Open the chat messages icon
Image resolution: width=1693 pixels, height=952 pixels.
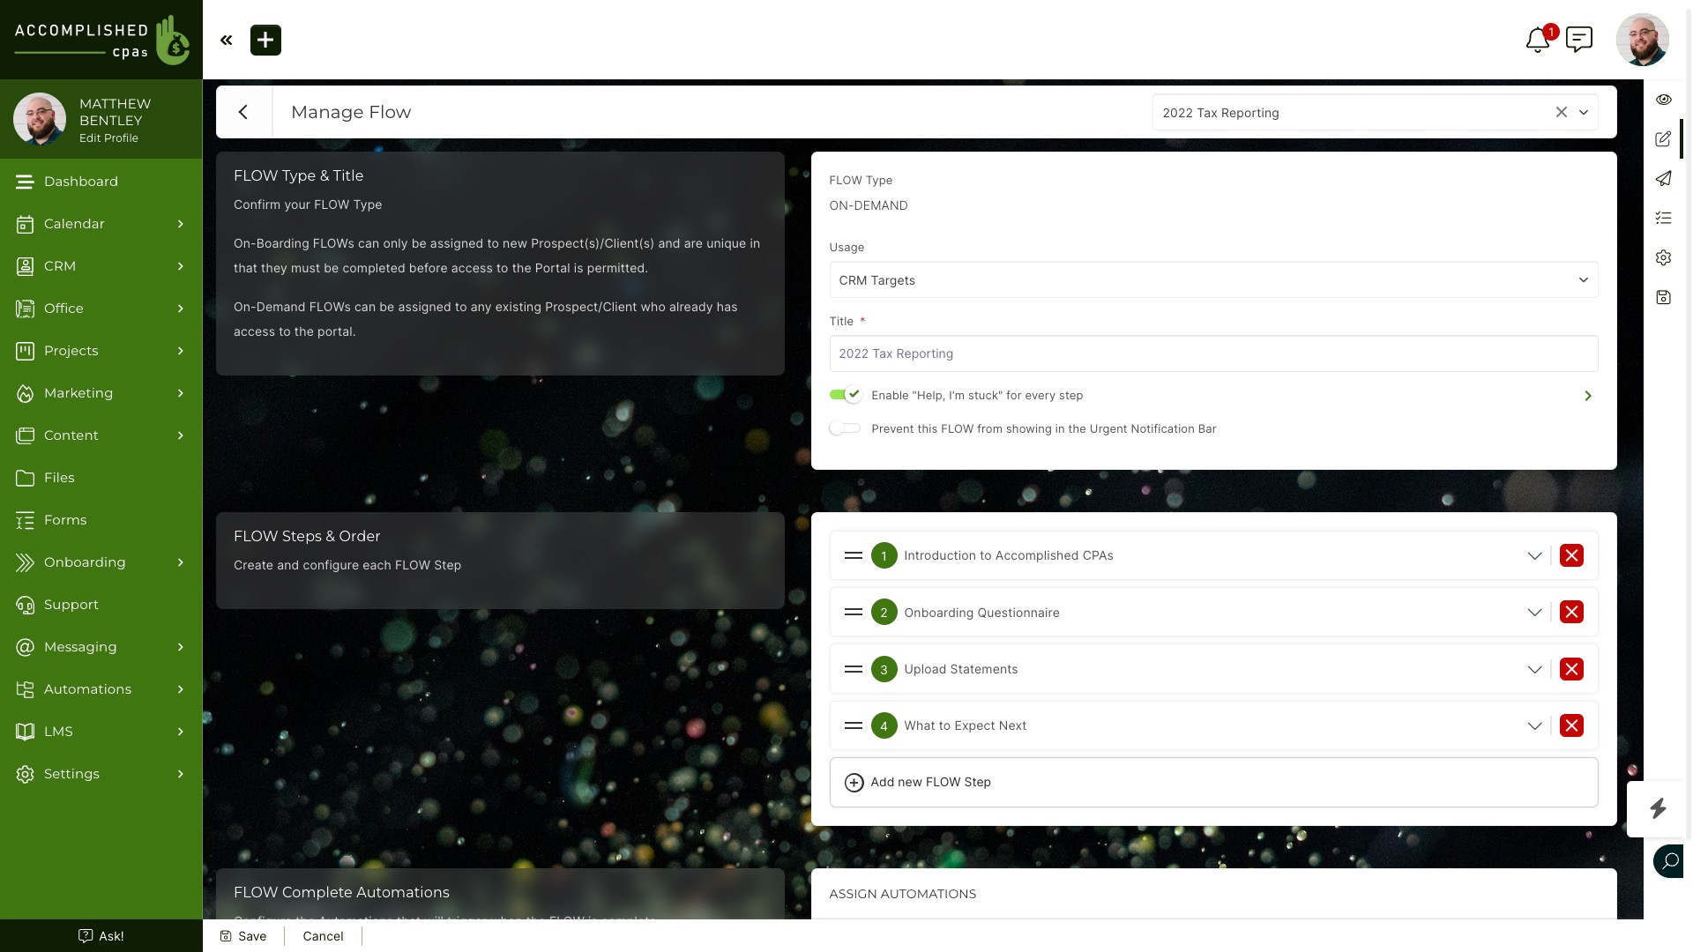pos(1578,40)
